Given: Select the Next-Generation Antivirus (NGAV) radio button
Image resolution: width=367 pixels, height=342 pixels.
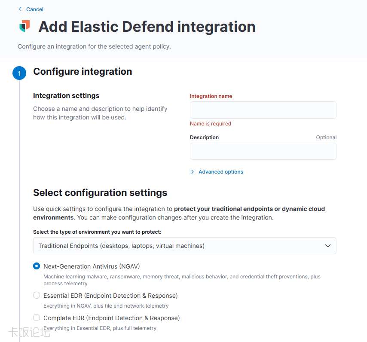Looking at the screenshot, I should (37, 266).
